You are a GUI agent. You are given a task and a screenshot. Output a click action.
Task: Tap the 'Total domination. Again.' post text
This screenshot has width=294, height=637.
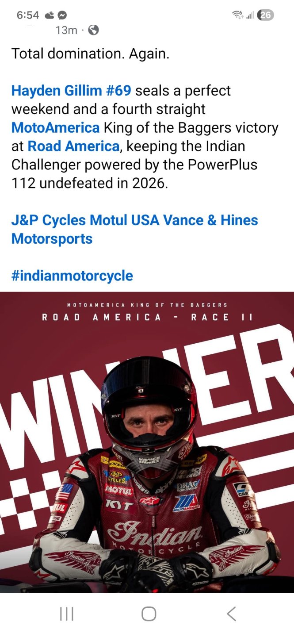(90, 54)
